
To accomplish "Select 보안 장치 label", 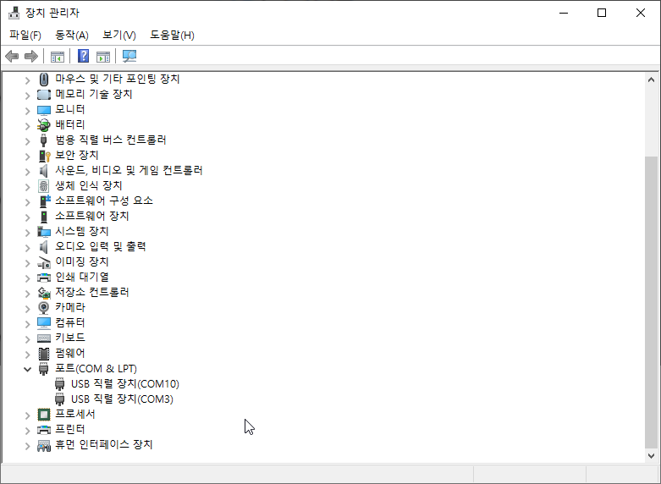I will [x=77, y=155].
